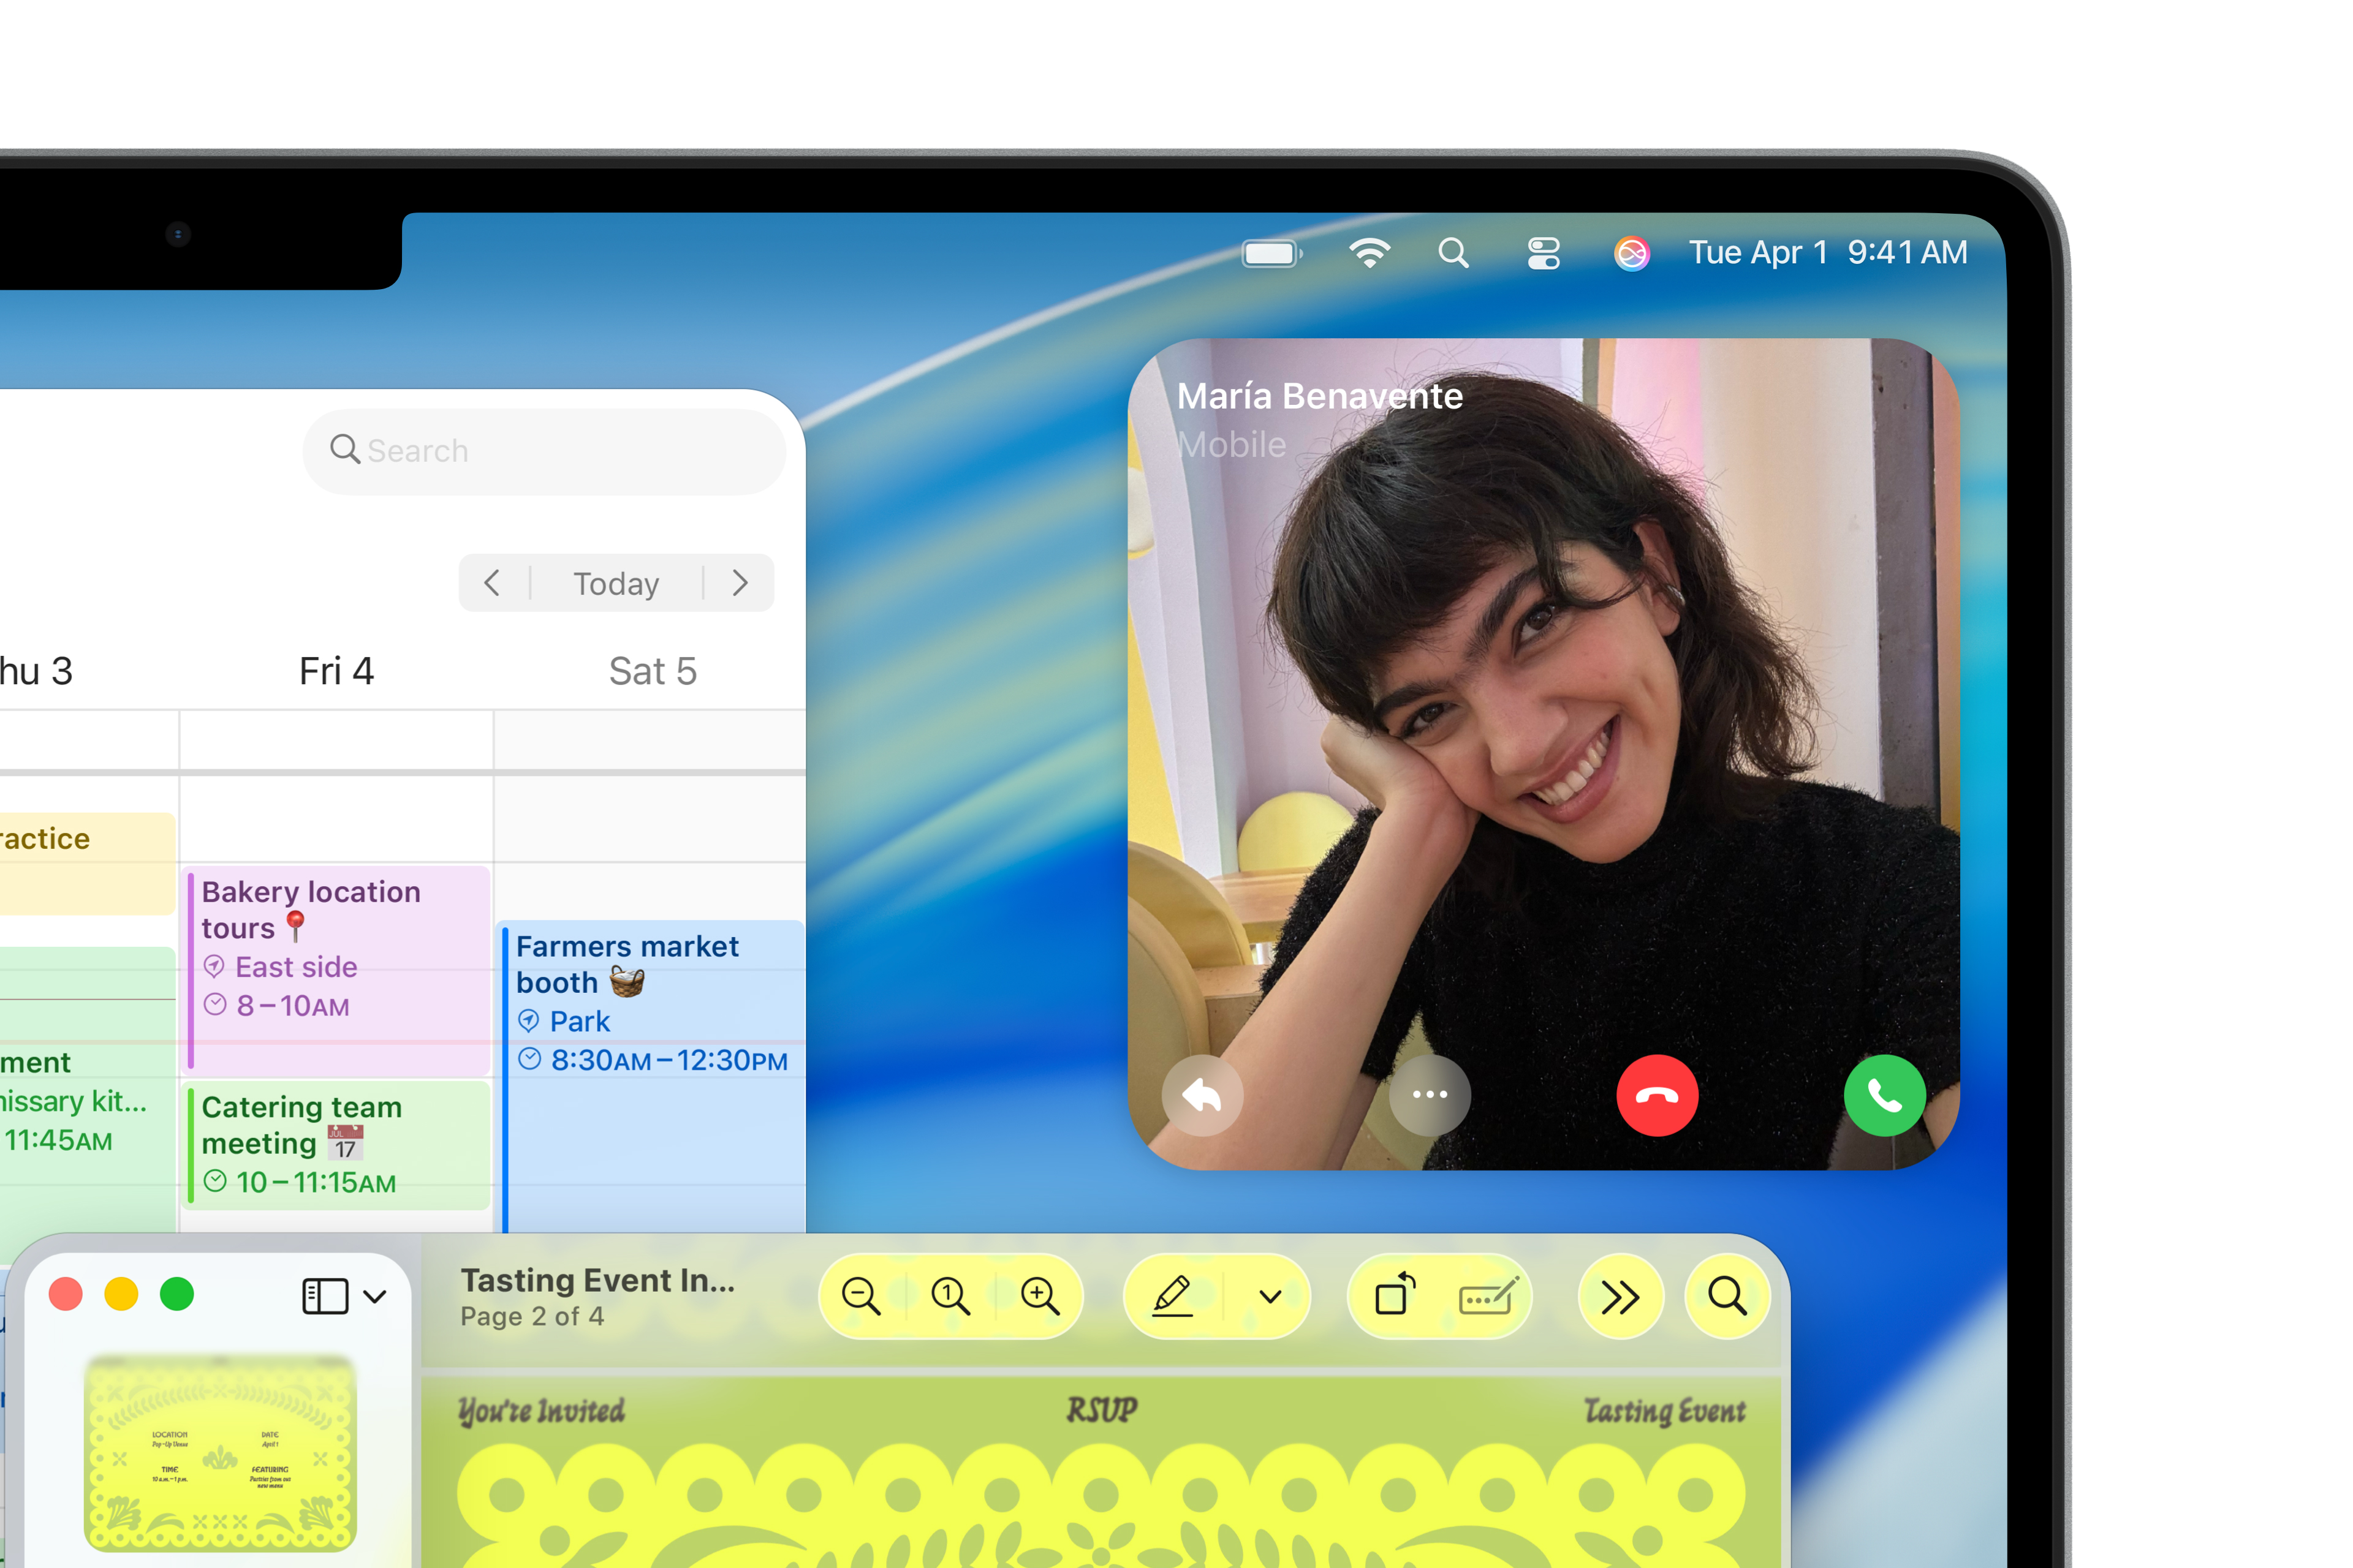Accept the incoming call with green phone button
The image size is (2353, 1568).
point(1884,1096)
